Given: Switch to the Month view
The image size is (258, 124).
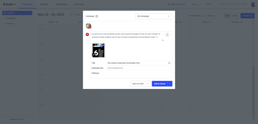Looking at the screenshot, I should (235, 16).
